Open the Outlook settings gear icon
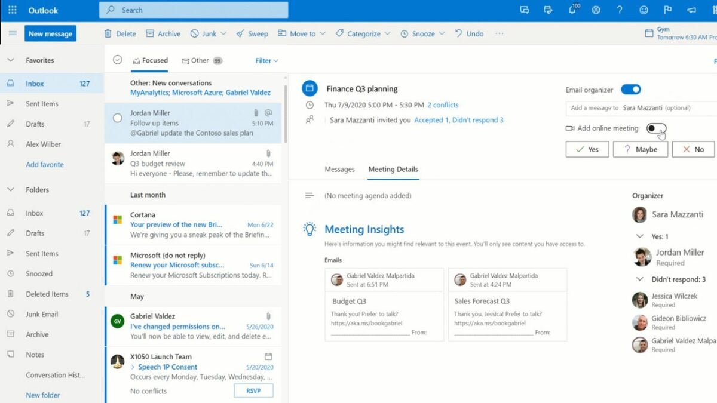717x403 pixels. (596, 10)
